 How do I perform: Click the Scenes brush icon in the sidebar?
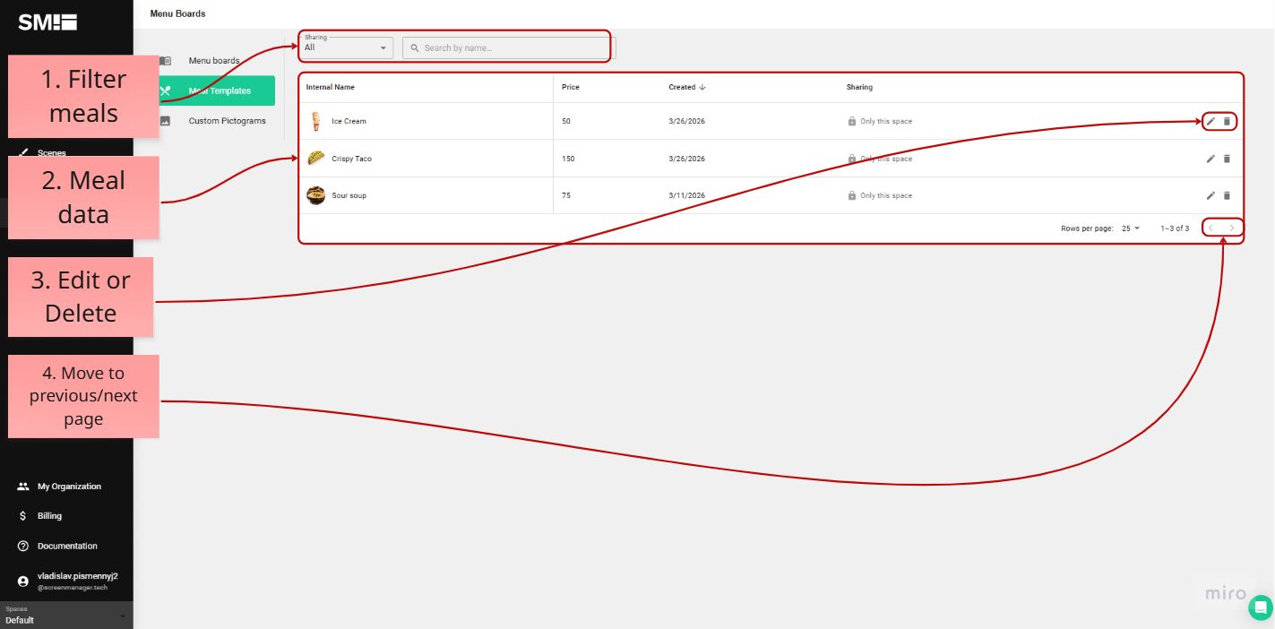22,152
